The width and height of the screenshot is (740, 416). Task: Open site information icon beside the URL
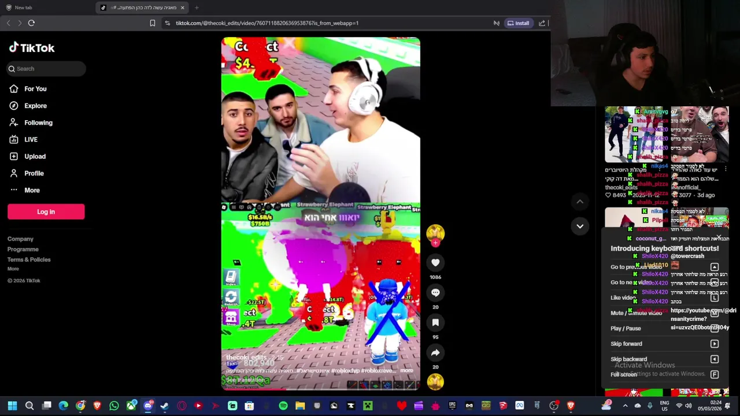(x=167, y=23)
